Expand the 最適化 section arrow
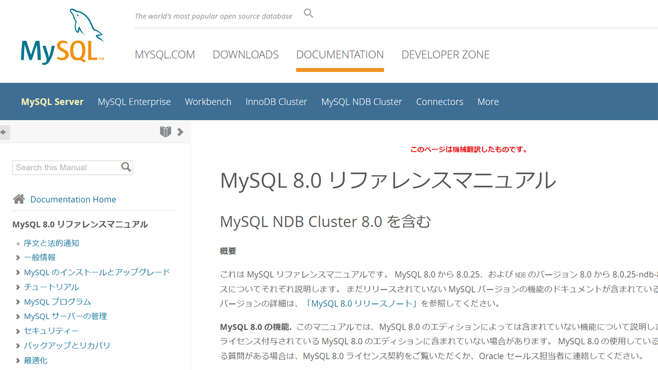Screen dimensions: 658x370 pyautogui.click(x=18, y=360)
